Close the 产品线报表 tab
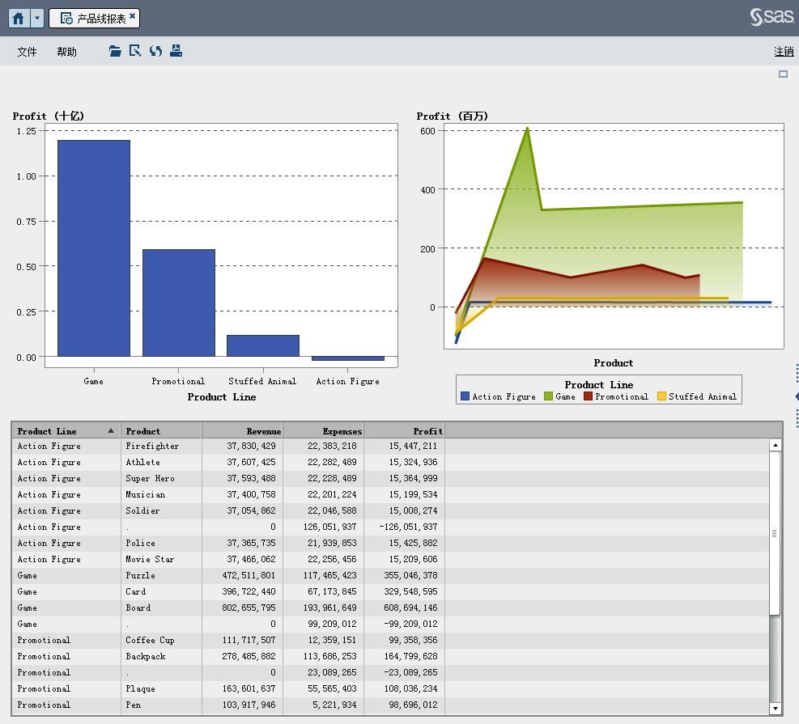 [x=133, y=16]
